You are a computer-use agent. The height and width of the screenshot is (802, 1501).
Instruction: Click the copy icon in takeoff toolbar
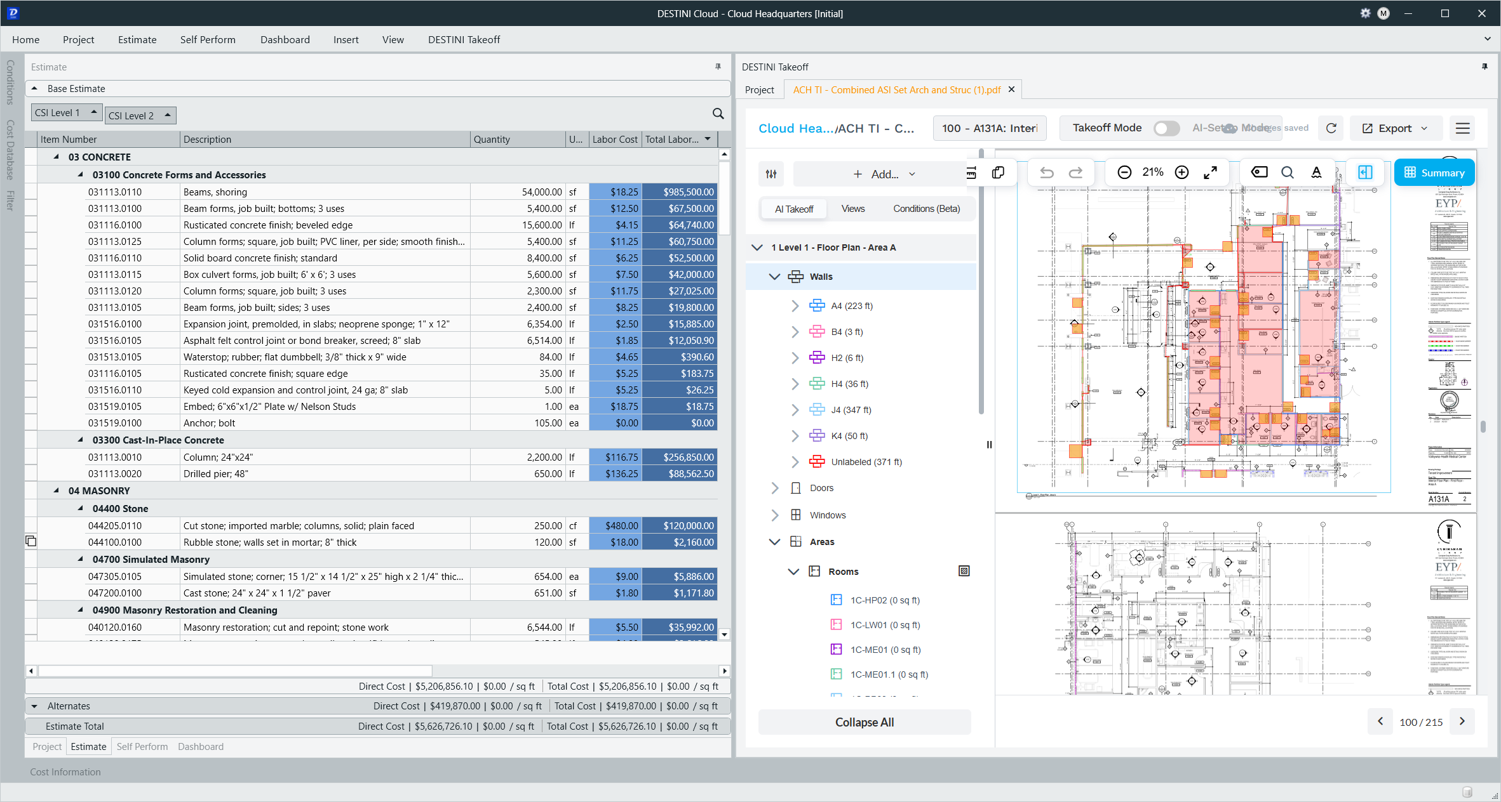point(998,173)
